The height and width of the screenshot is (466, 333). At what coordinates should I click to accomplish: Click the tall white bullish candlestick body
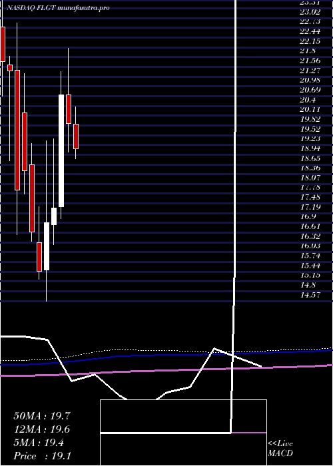[61, 150]
